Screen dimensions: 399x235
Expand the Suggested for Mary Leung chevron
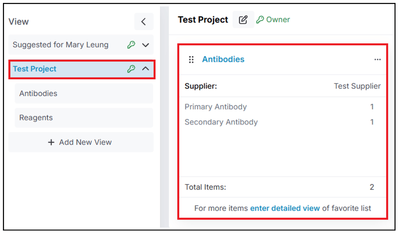[x=146, y=45]
